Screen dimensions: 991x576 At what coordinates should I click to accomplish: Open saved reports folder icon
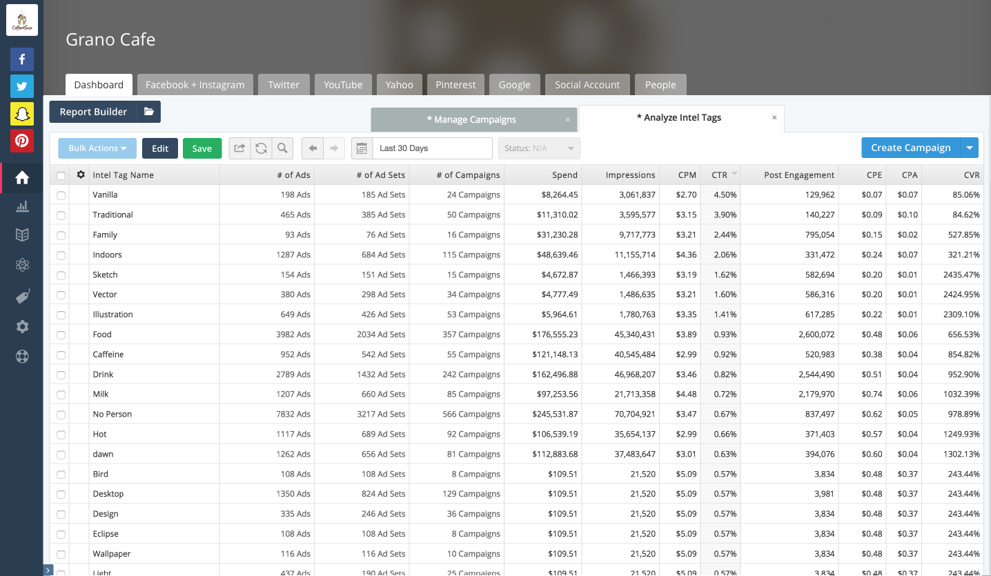(148, 112)
